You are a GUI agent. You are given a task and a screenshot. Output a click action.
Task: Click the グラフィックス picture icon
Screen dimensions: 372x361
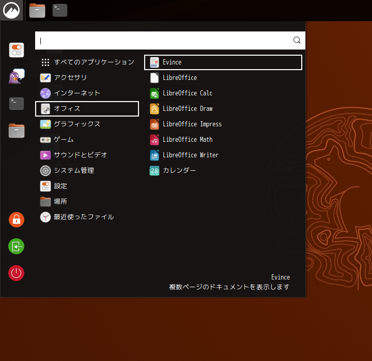coord(45,124)
